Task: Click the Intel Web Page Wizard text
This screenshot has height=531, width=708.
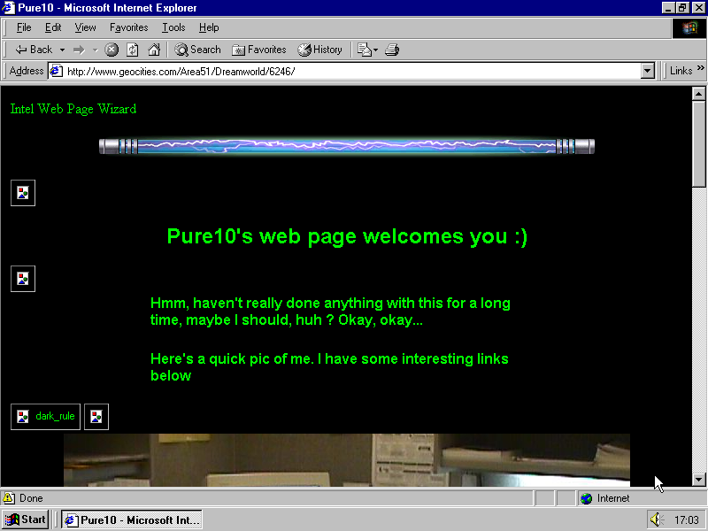Action: click(x=73, y=109)
